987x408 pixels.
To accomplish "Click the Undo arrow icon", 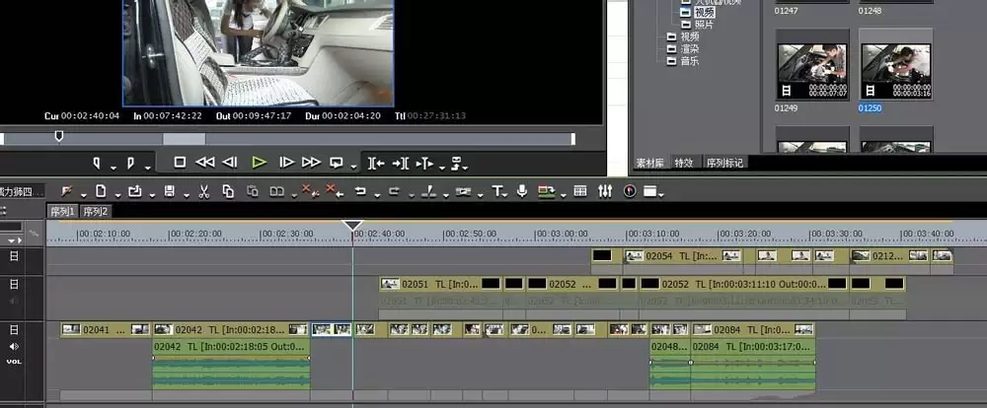I will 360,191.
